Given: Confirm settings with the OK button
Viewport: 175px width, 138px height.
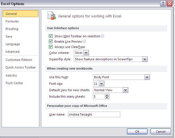Looking at the screenshot, I should (137, 132).
